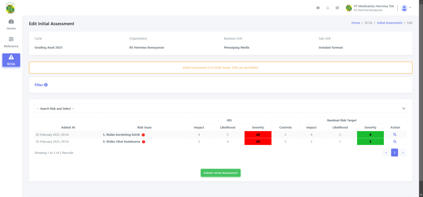Click the 'Edit Initial Assessment' page title
This screenshot has height=197, width=423.
coord(52,24)
